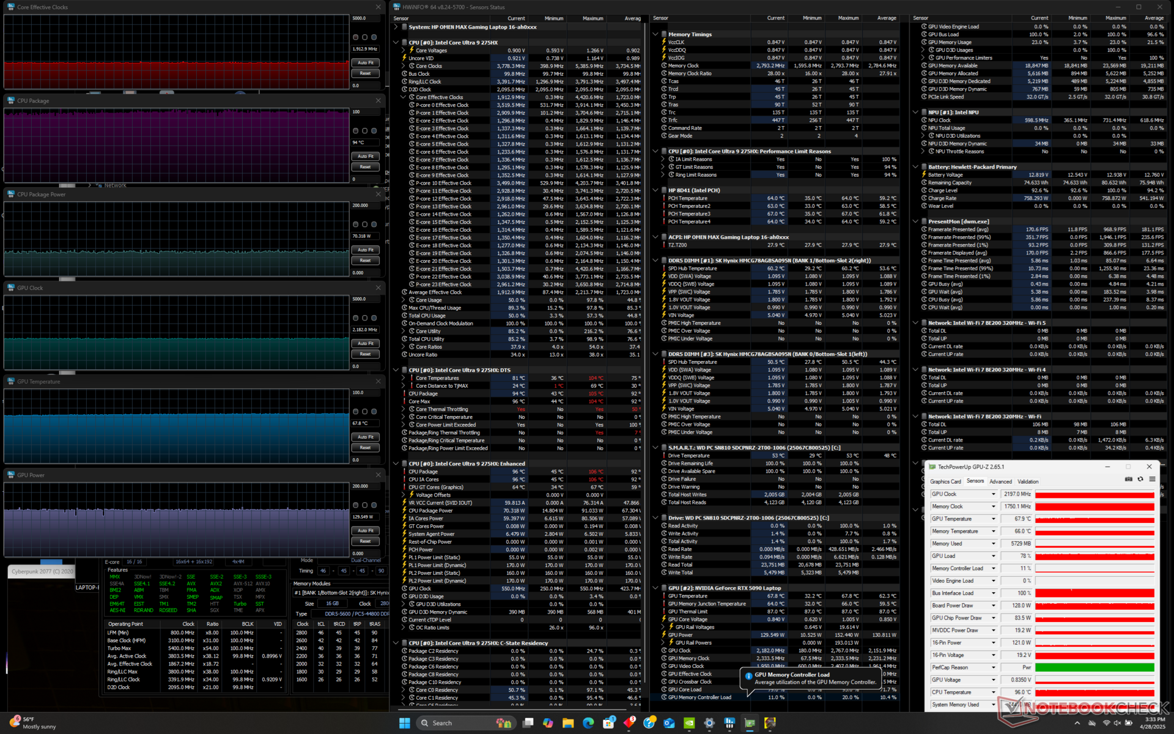The width and height of the screenshot is (1174, 734).
Task: Toggle the first color dot in the Core Effective Clocks graph
Action: click(356, 37)
